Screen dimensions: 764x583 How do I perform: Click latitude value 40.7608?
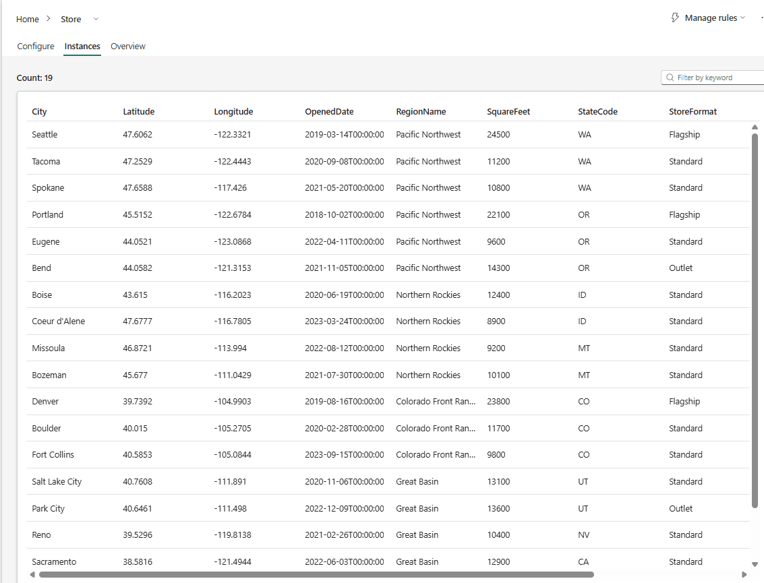[138, 481]
